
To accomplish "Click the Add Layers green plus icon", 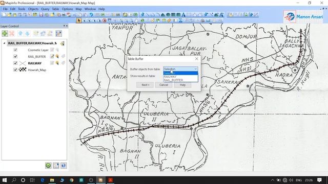I will point(5,33).
